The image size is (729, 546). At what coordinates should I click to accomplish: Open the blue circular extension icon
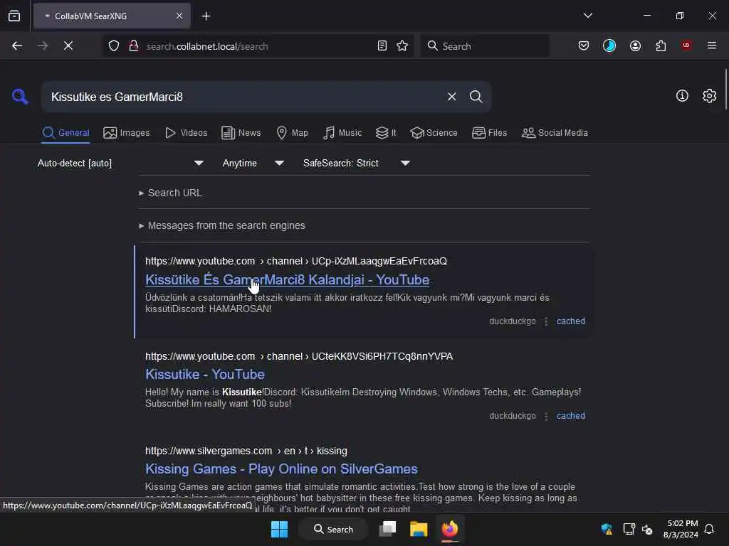609,45
